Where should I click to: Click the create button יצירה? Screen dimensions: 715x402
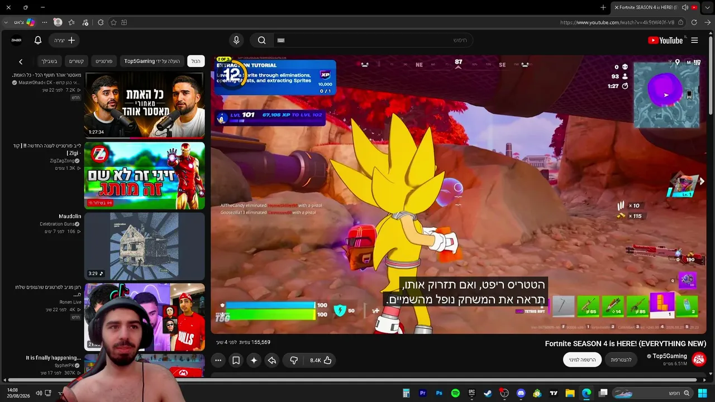(64, 40)
